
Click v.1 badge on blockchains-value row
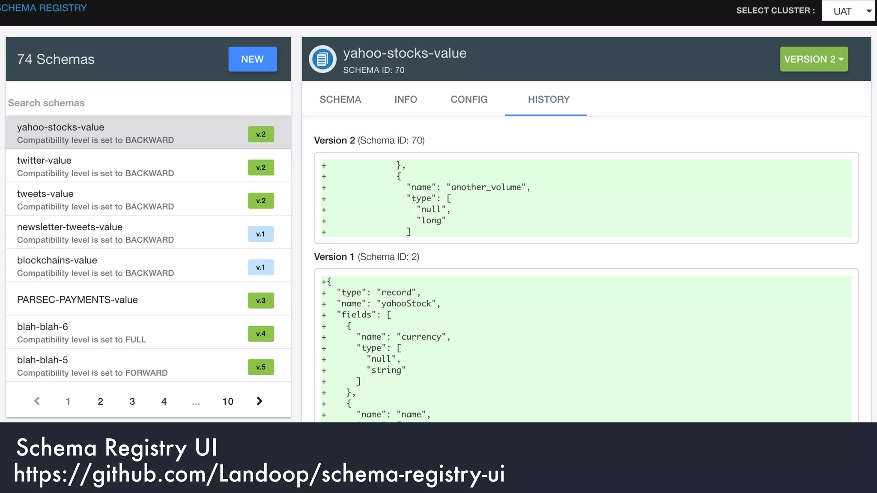click(261, 267)
